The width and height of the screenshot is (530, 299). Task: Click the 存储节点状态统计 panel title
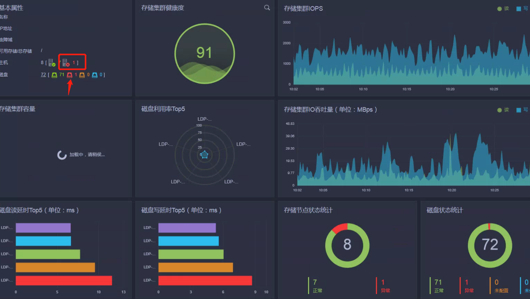click(308, 210)
